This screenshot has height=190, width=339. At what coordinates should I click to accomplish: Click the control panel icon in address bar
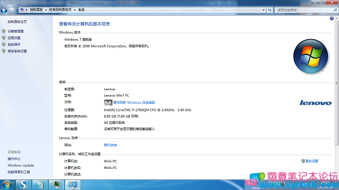coord(22,9)
